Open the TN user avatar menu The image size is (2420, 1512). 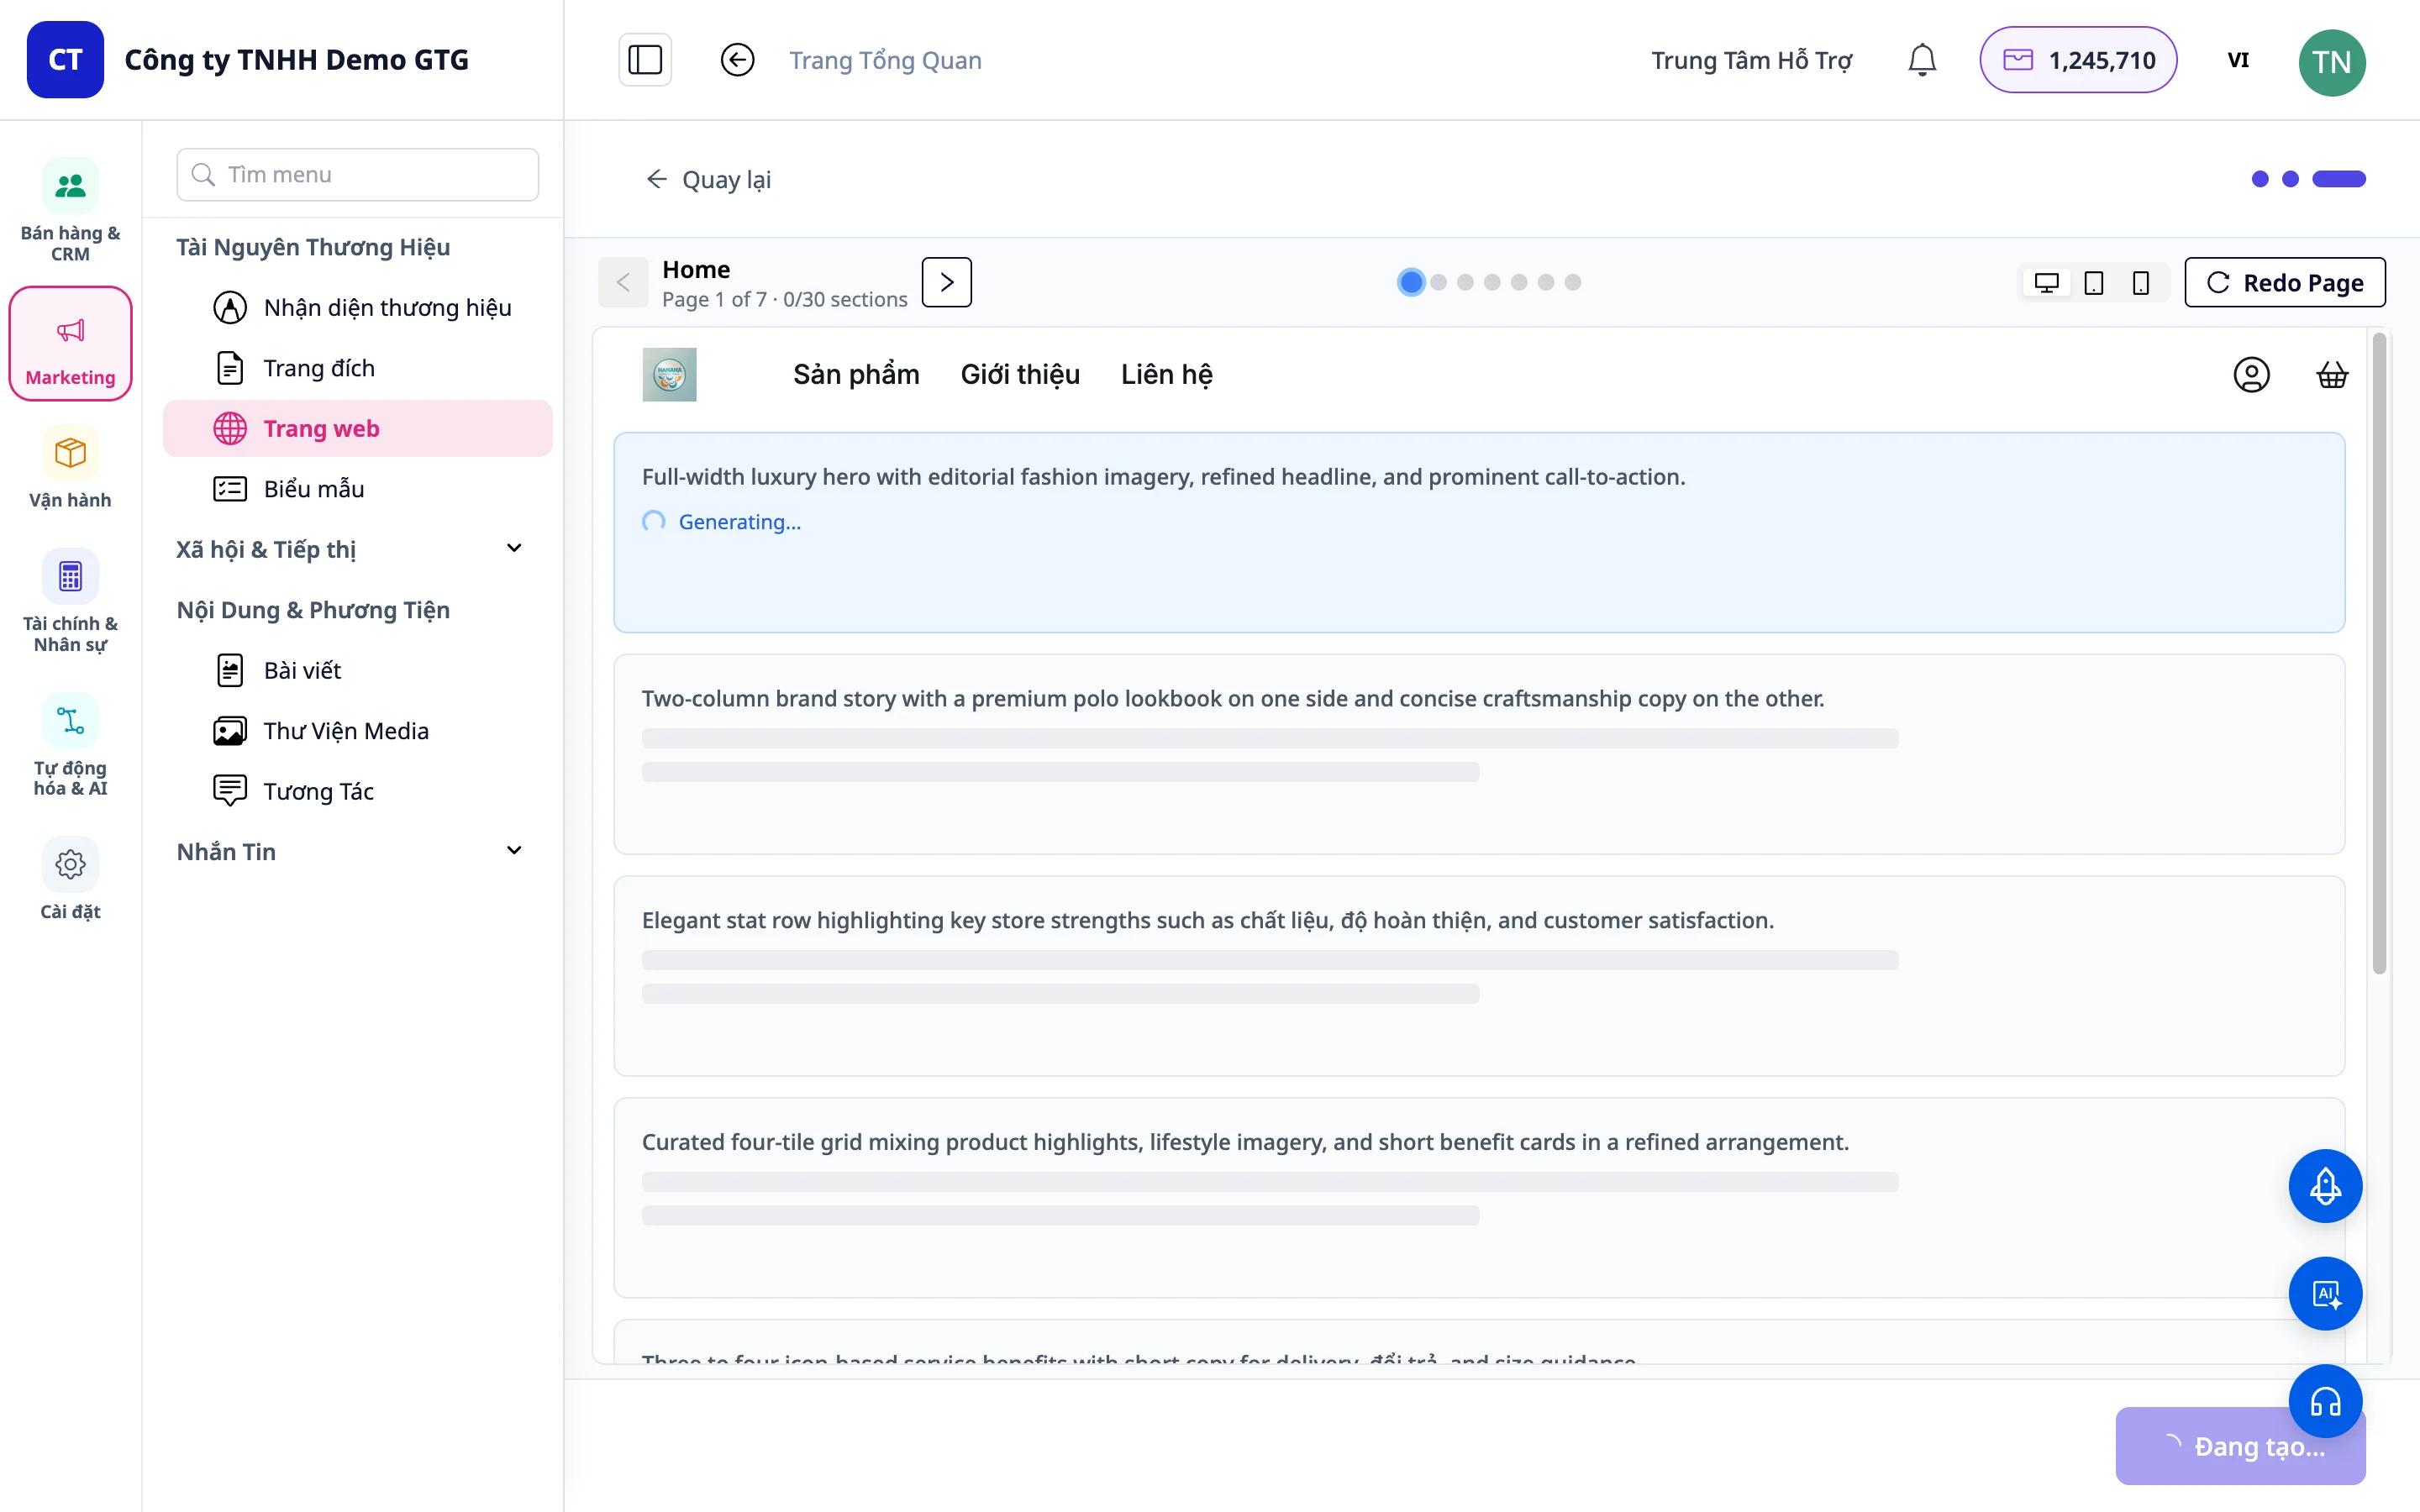pyautogui.click(x=2331, y=62)
